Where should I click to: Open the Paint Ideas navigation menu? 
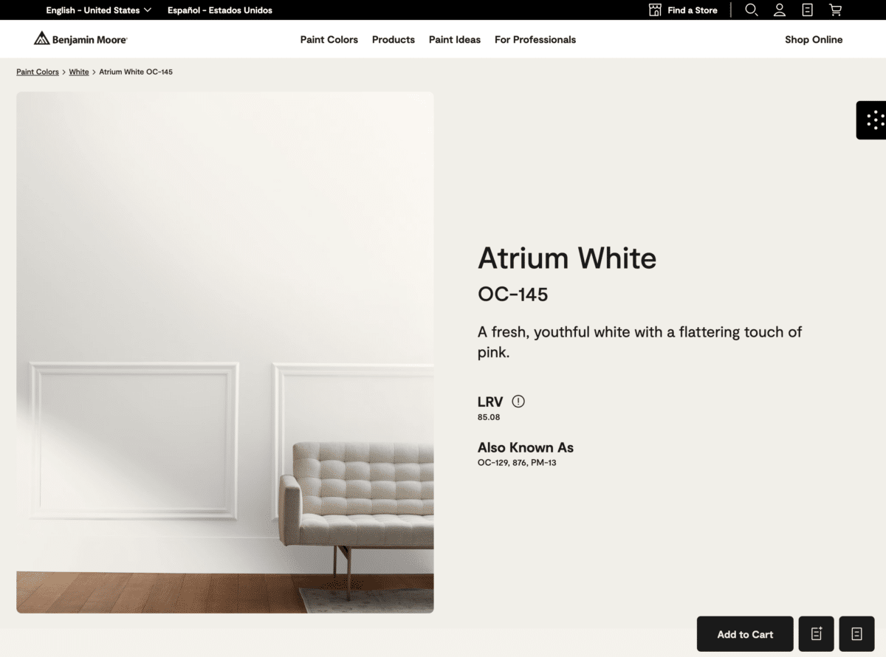tap(454, 39)
